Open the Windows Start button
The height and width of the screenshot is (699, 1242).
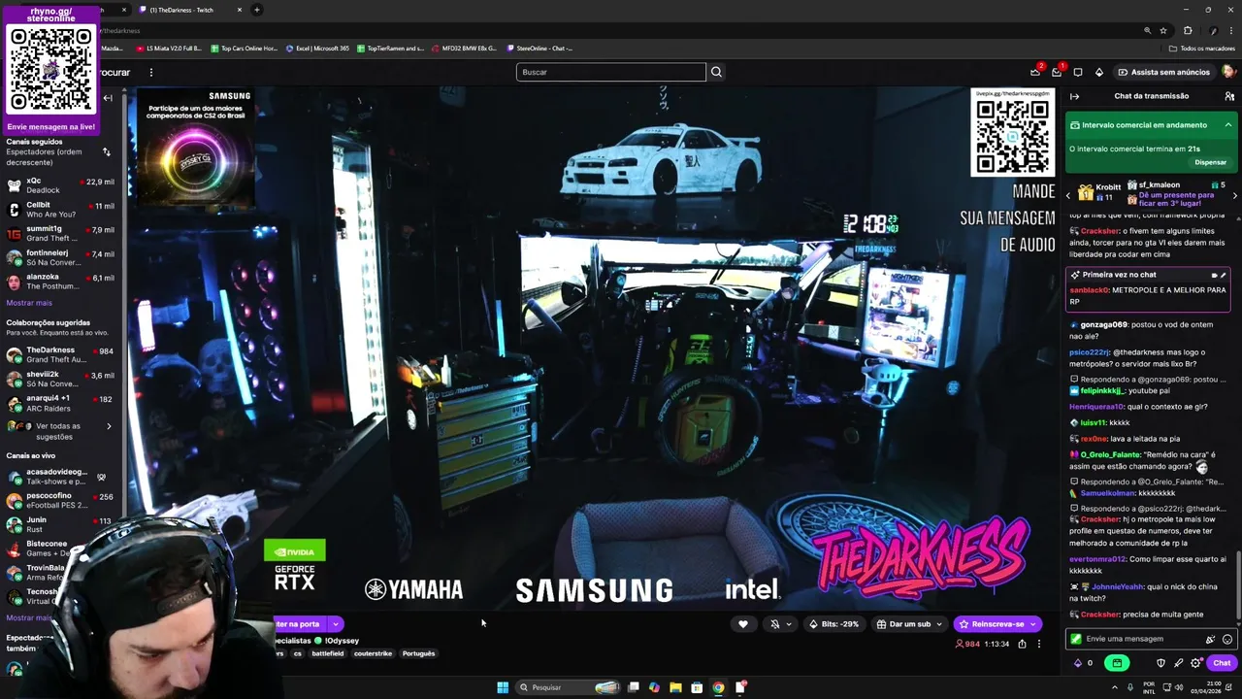pyautogui.click(x=503, y=687)
